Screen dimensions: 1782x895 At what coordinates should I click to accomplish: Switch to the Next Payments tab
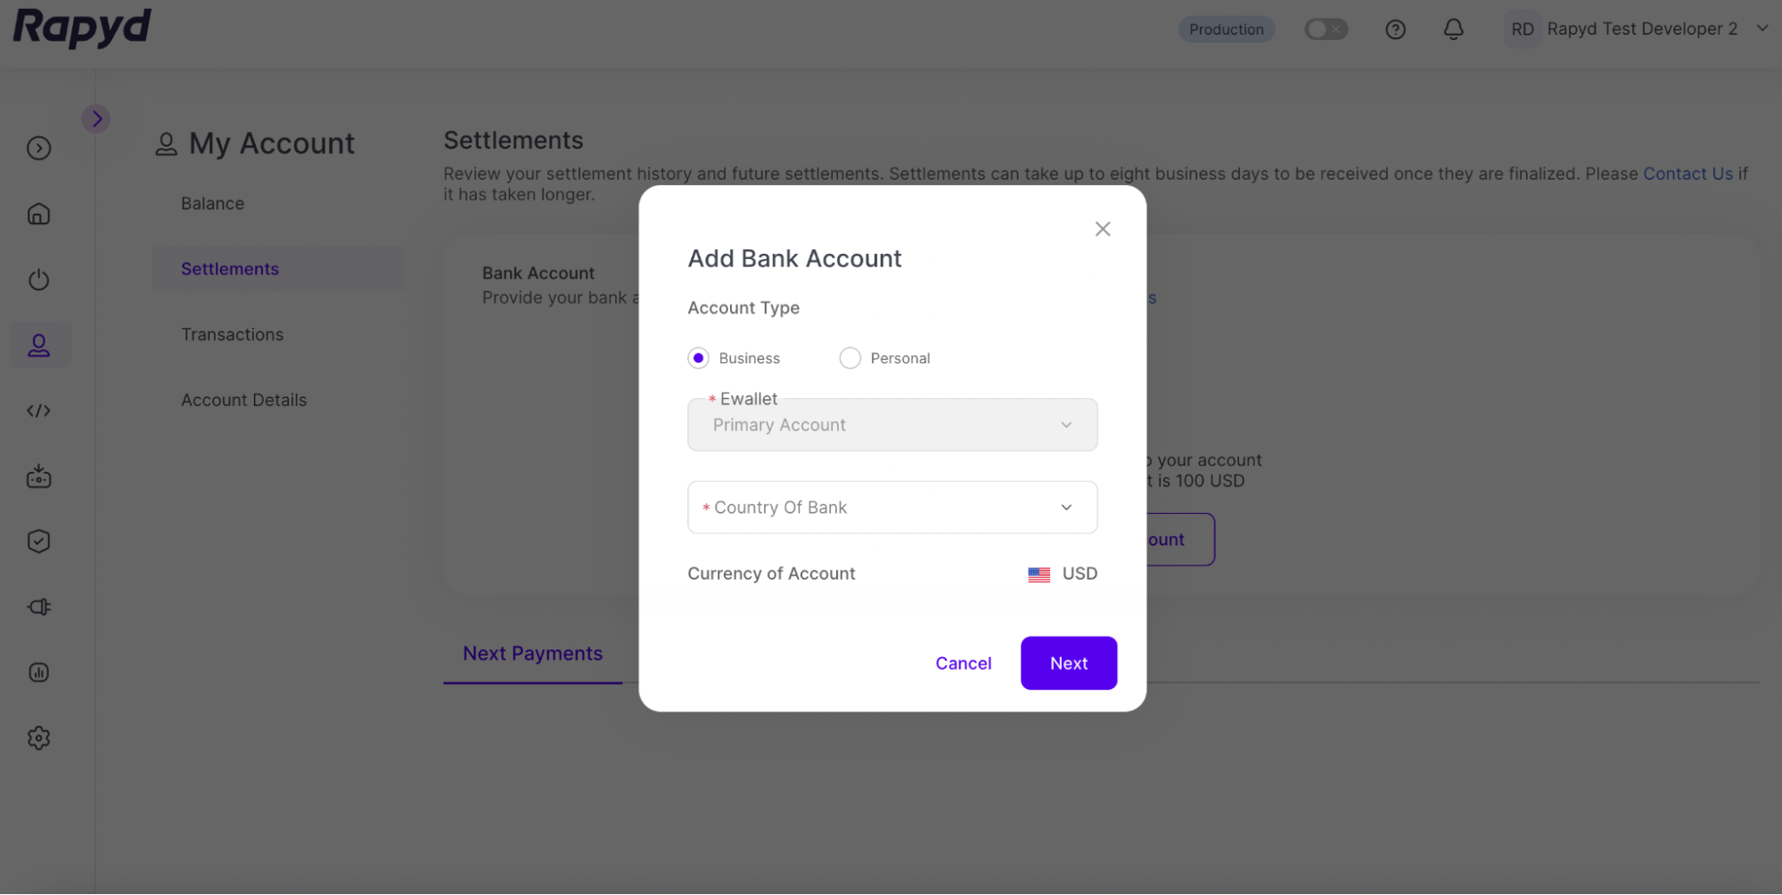coord(532,654)
